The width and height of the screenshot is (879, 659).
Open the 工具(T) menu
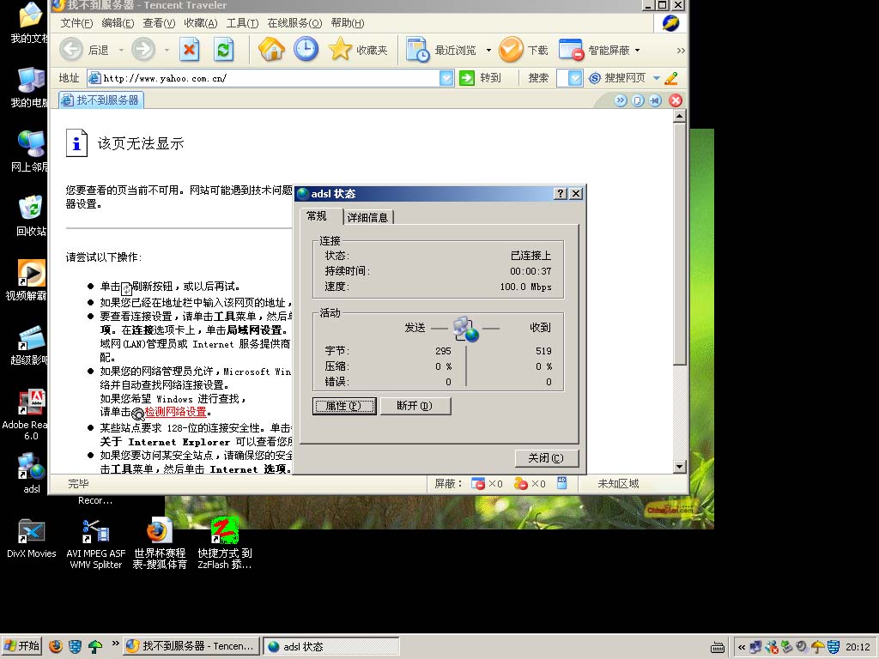click(242, 23)
